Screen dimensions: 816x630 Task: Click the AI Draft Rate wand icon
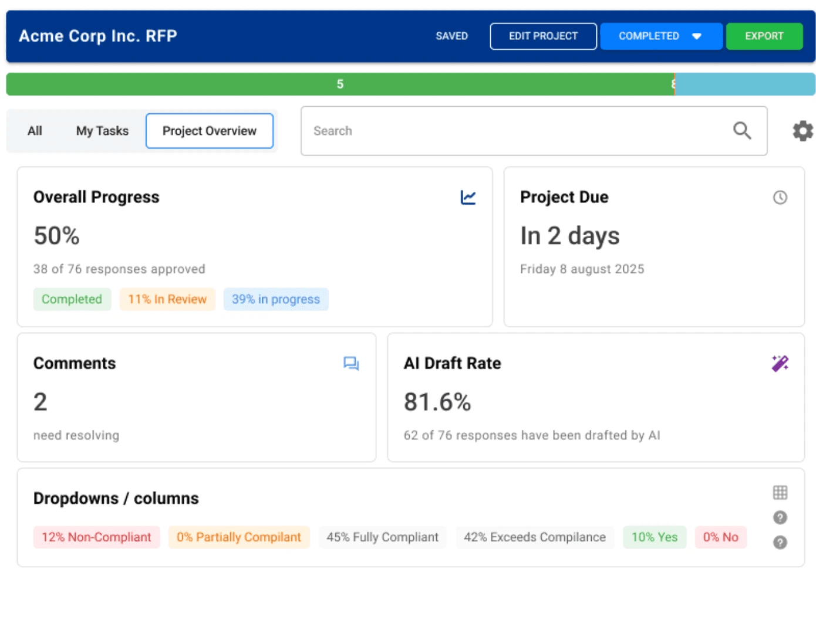tap(780, 364)
